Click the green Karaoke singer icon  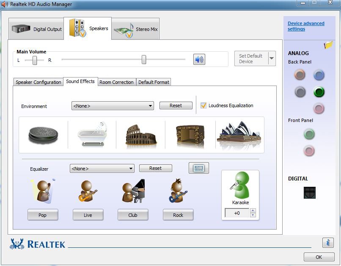(x=240, y=185)
